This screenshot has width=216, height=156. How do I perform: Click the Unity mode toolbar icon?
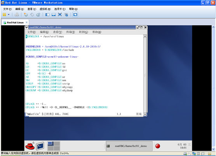point(66,14)
